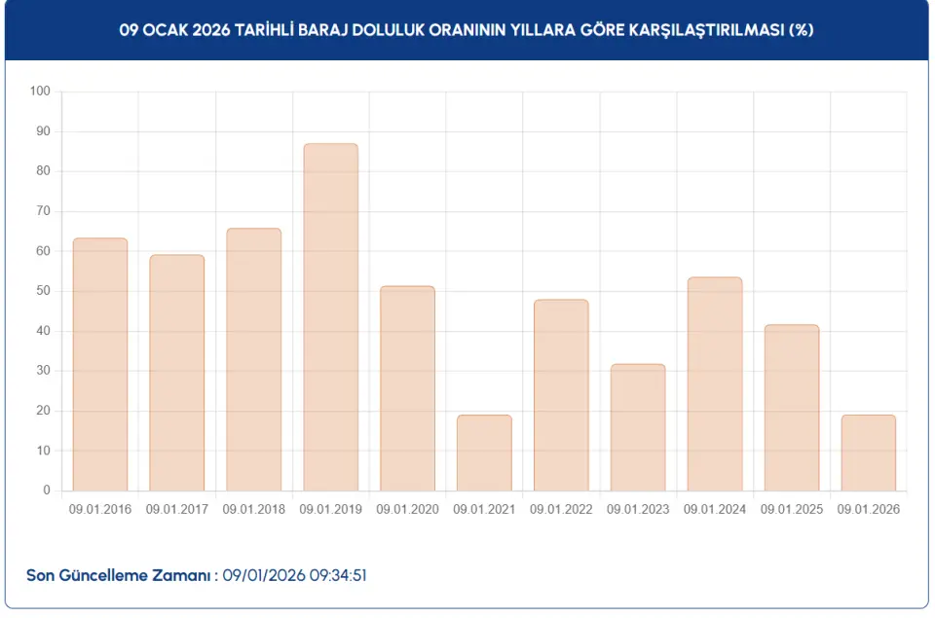Click the bar for 09.01.2018
The image size is (935, 618).
point(254,360)
